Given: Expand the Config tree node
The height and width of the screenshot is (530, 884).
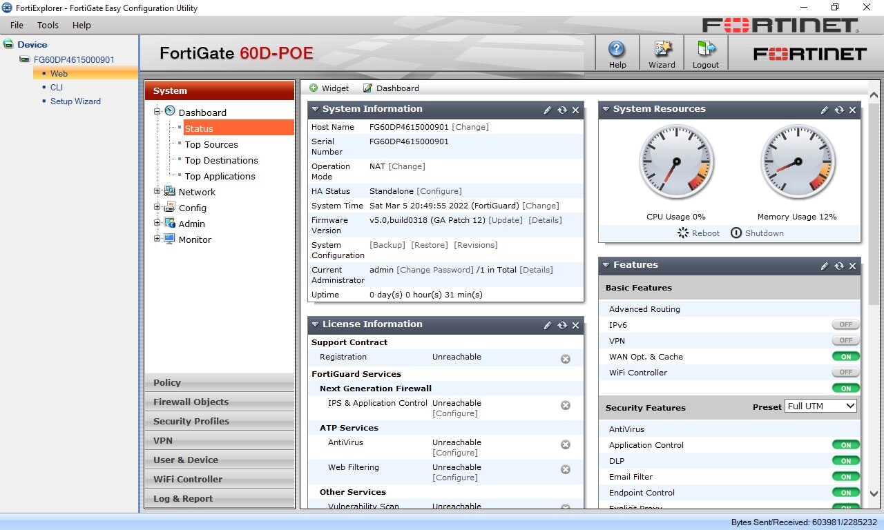Looking at the screenshot, I should coord(157,207).
